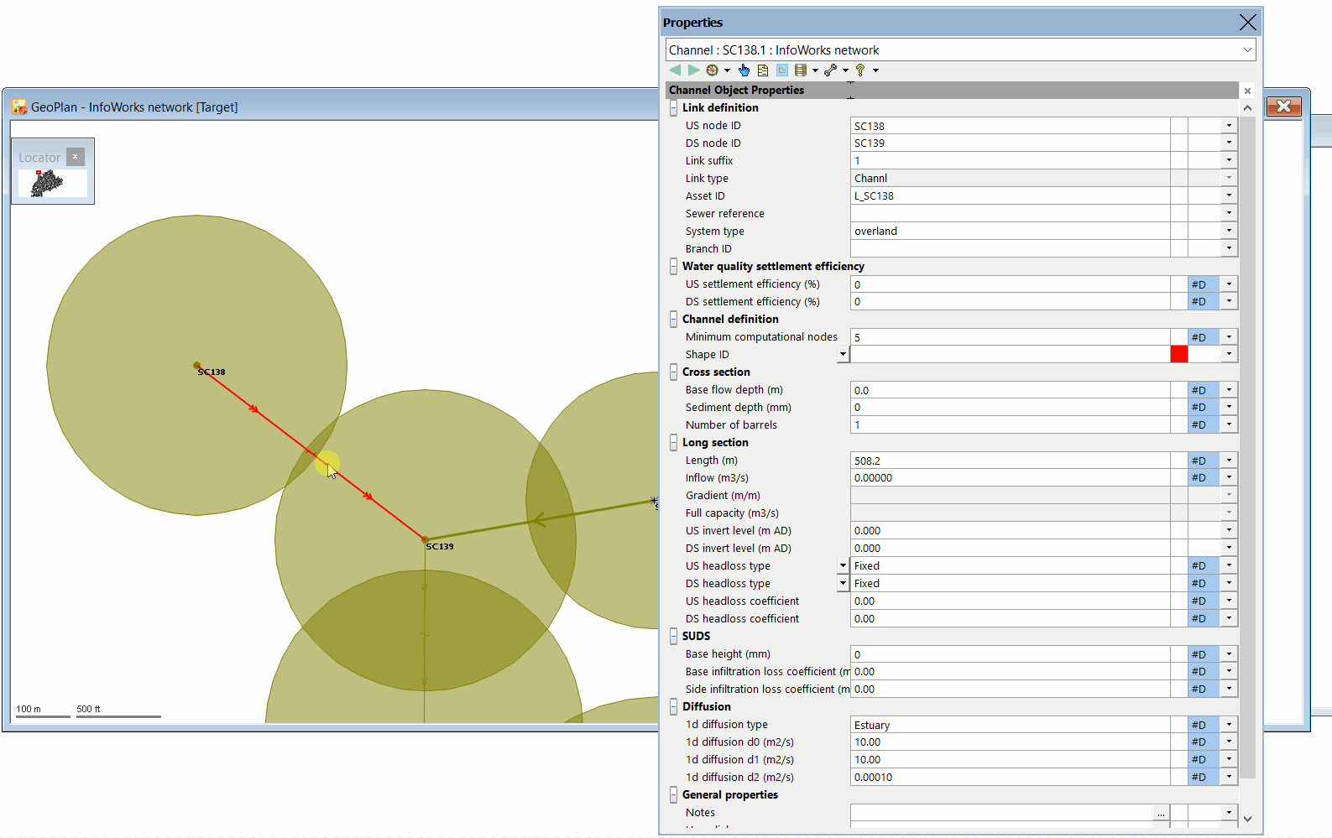Viewport: 1332px width, 838px height.
Task: Open the Channel SC138.1 object selector dropdown
Action: [x=1247, y=50]
